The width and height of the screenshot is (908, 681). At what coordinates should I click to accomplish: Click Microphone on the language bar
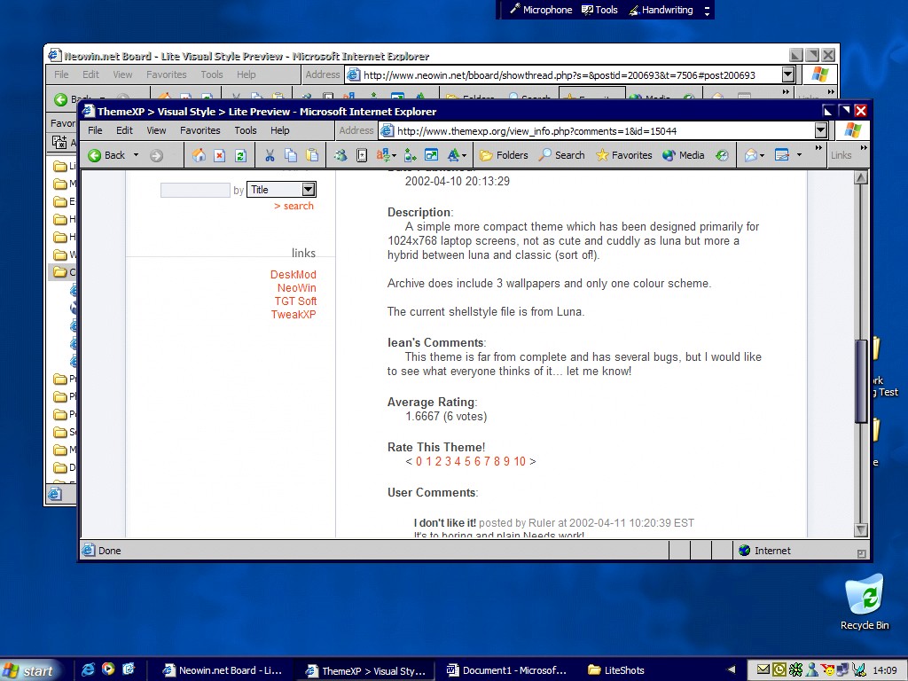tap(541, 10)
